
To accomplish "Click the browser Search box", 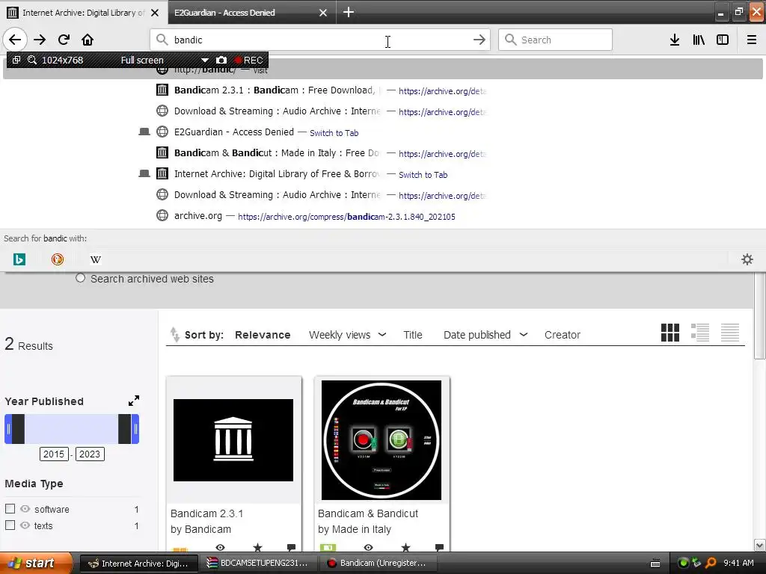I will (555, 40).
